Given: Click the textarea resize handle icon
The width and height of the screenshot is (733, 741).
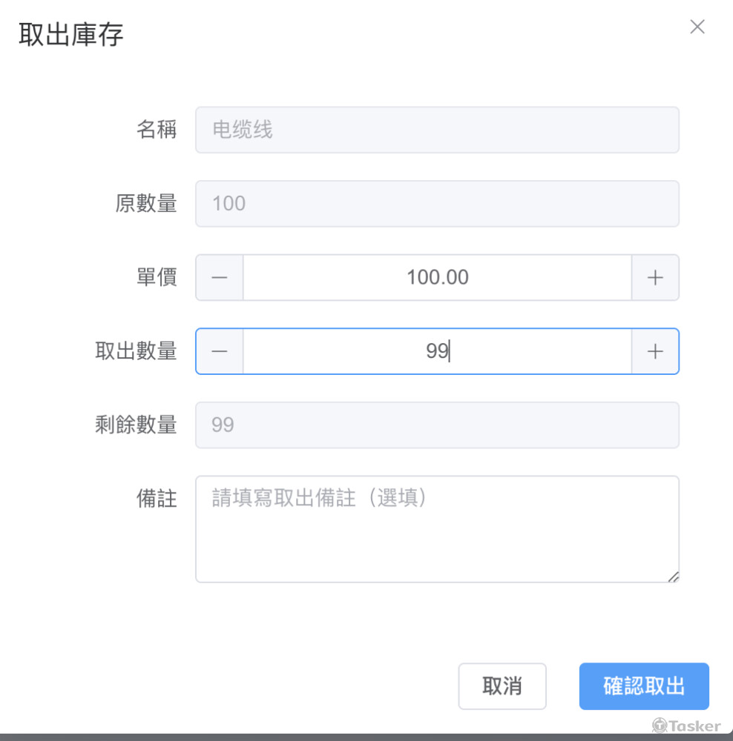Looking at the screenshot, I should pos(674,576).
